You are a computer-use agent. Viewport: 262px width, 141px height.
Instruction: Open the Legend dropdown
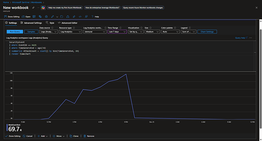(189, 31)
